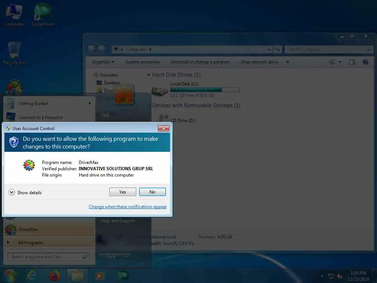
Task: Click the volume tray icon
Action: coord(340,276)
